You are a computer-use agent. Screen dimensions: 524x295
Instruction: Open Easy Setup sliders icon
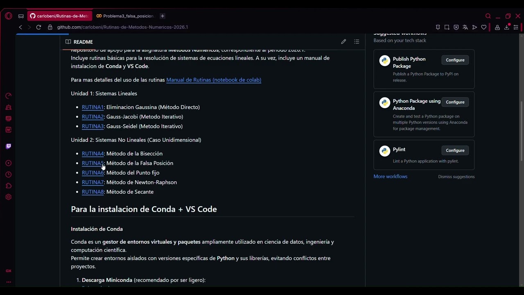click(516, 27)
